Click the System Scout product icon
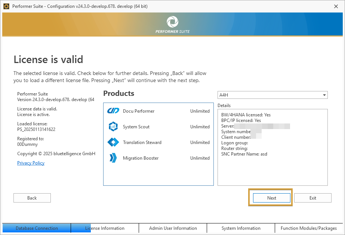Image resolution: width=345 pixels, height=235 pixels. [x=113, y=126]
